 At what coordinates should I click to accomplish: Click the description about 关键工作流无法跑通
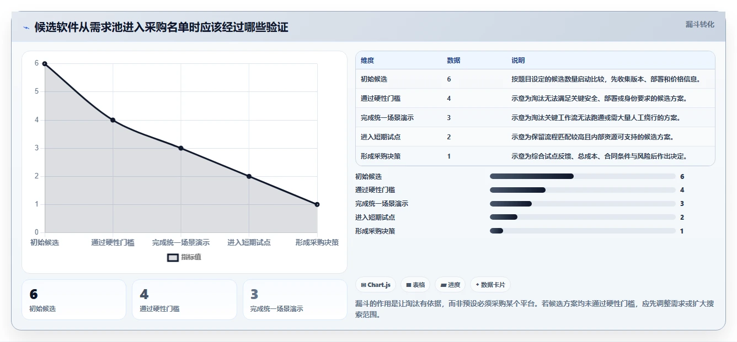tap(596, 118)
